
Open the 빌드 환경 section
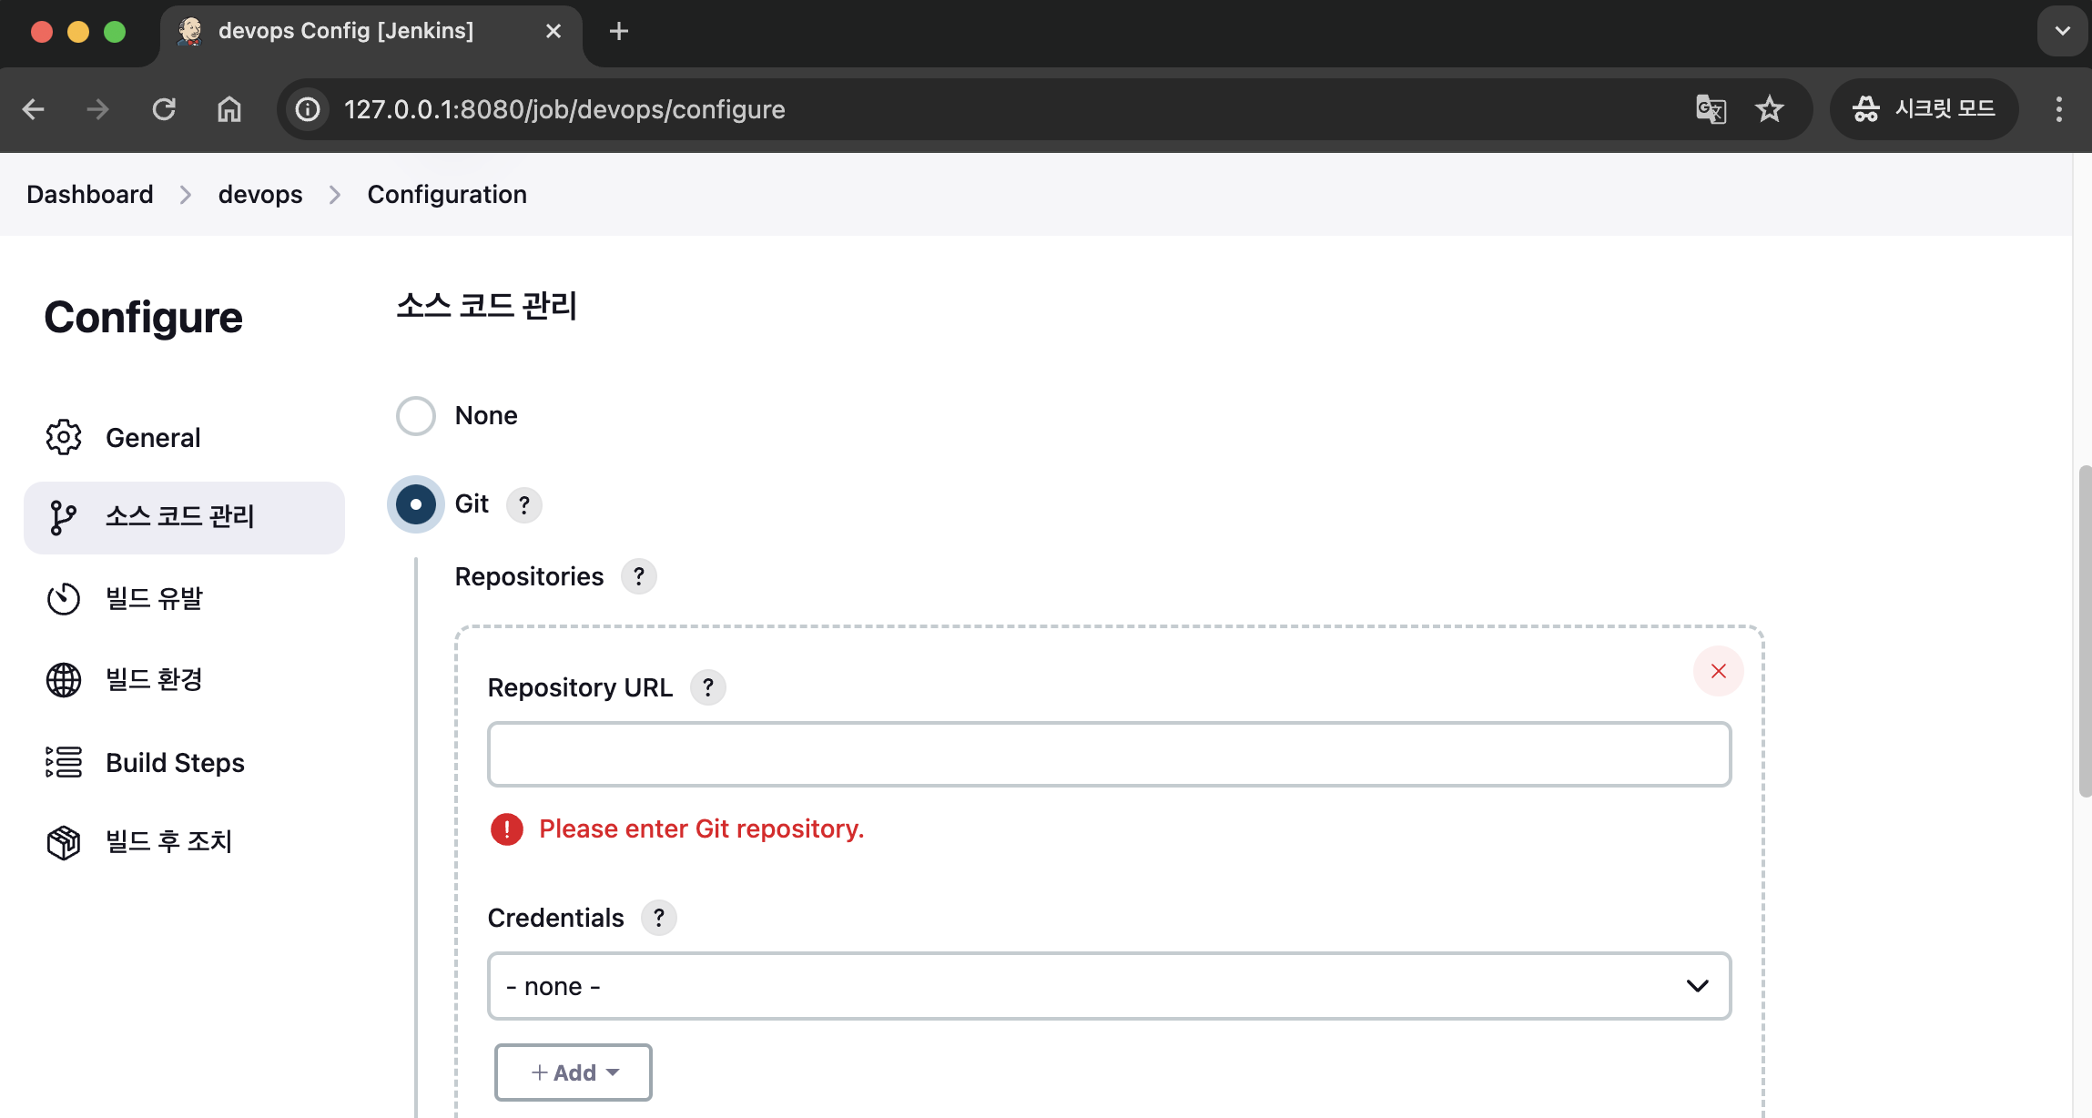point(155,679)
